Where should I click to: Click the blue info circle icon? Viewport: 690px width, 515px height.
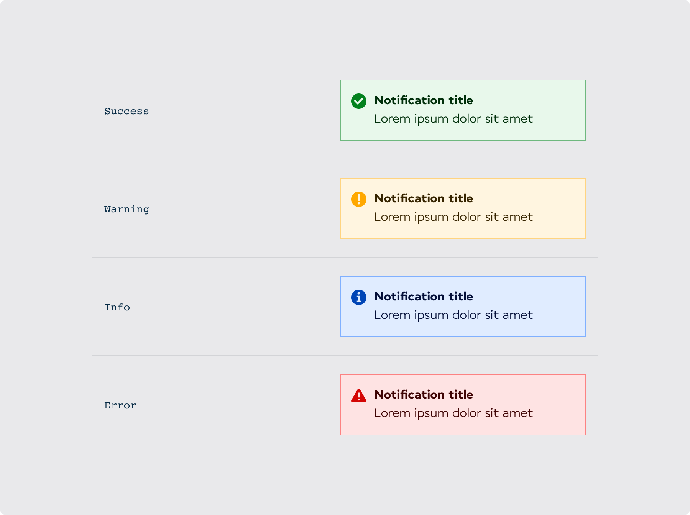tap(359, 297)
